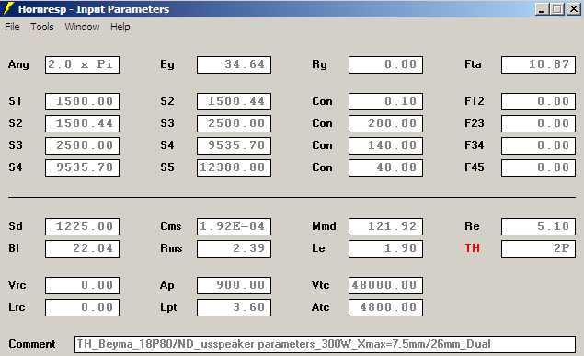Viewport: 584px width, 356px height.
Task: Click the Atc field showing 4800.00
Action: [x=386, y=307]
